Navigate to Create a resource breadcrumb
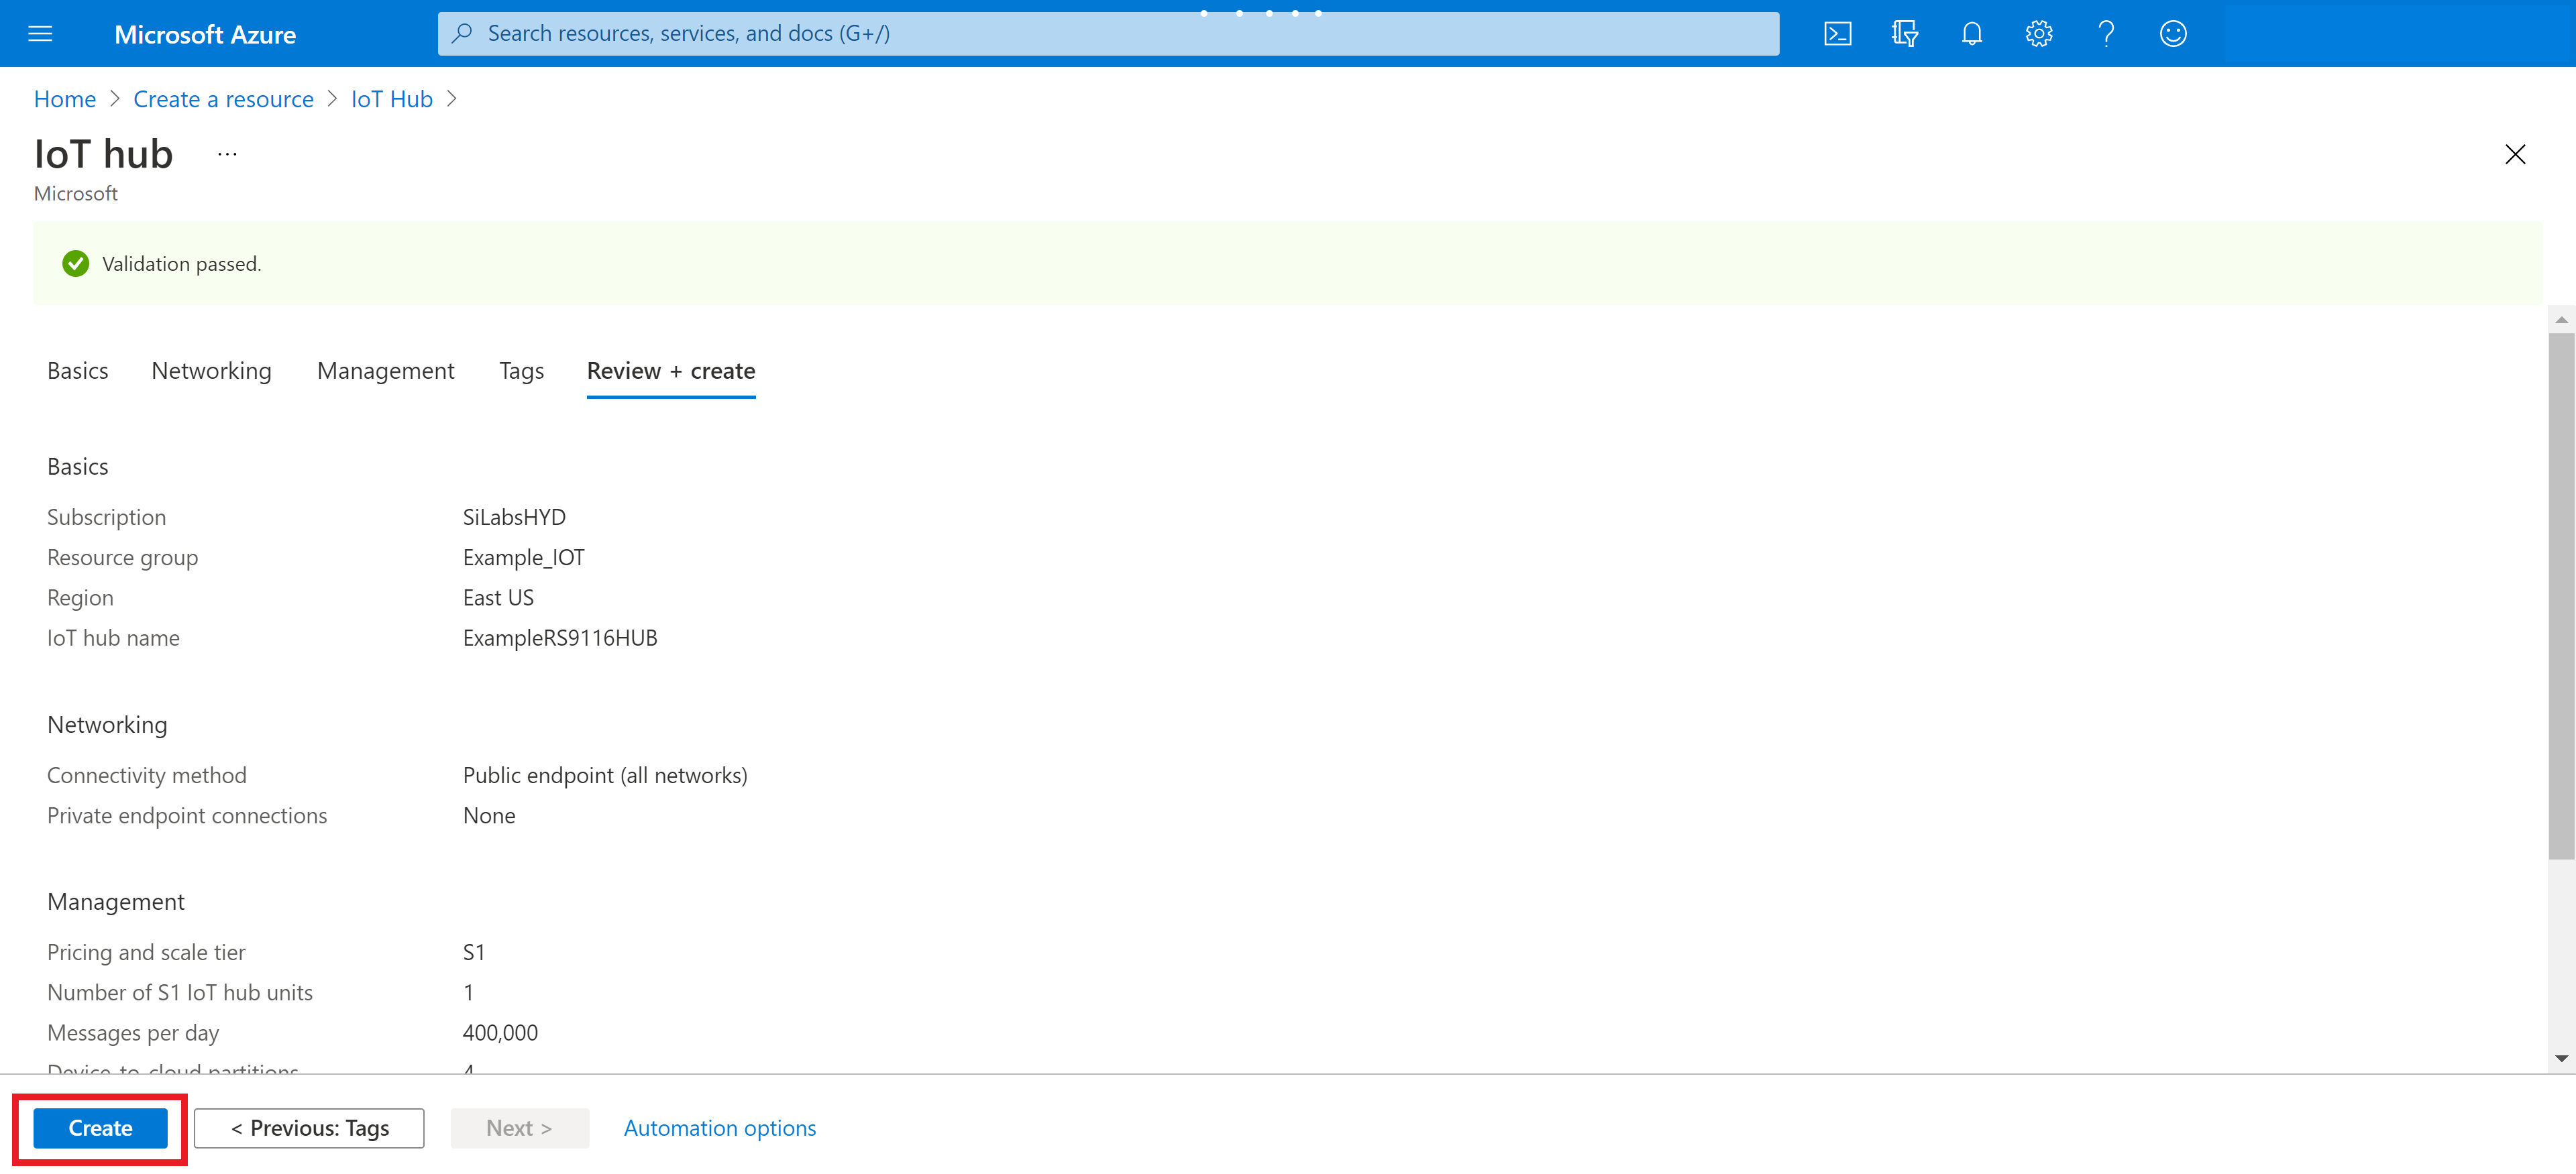This screenshot has height=1174, width=2576. pyautogui.click(x=223, y=99)
